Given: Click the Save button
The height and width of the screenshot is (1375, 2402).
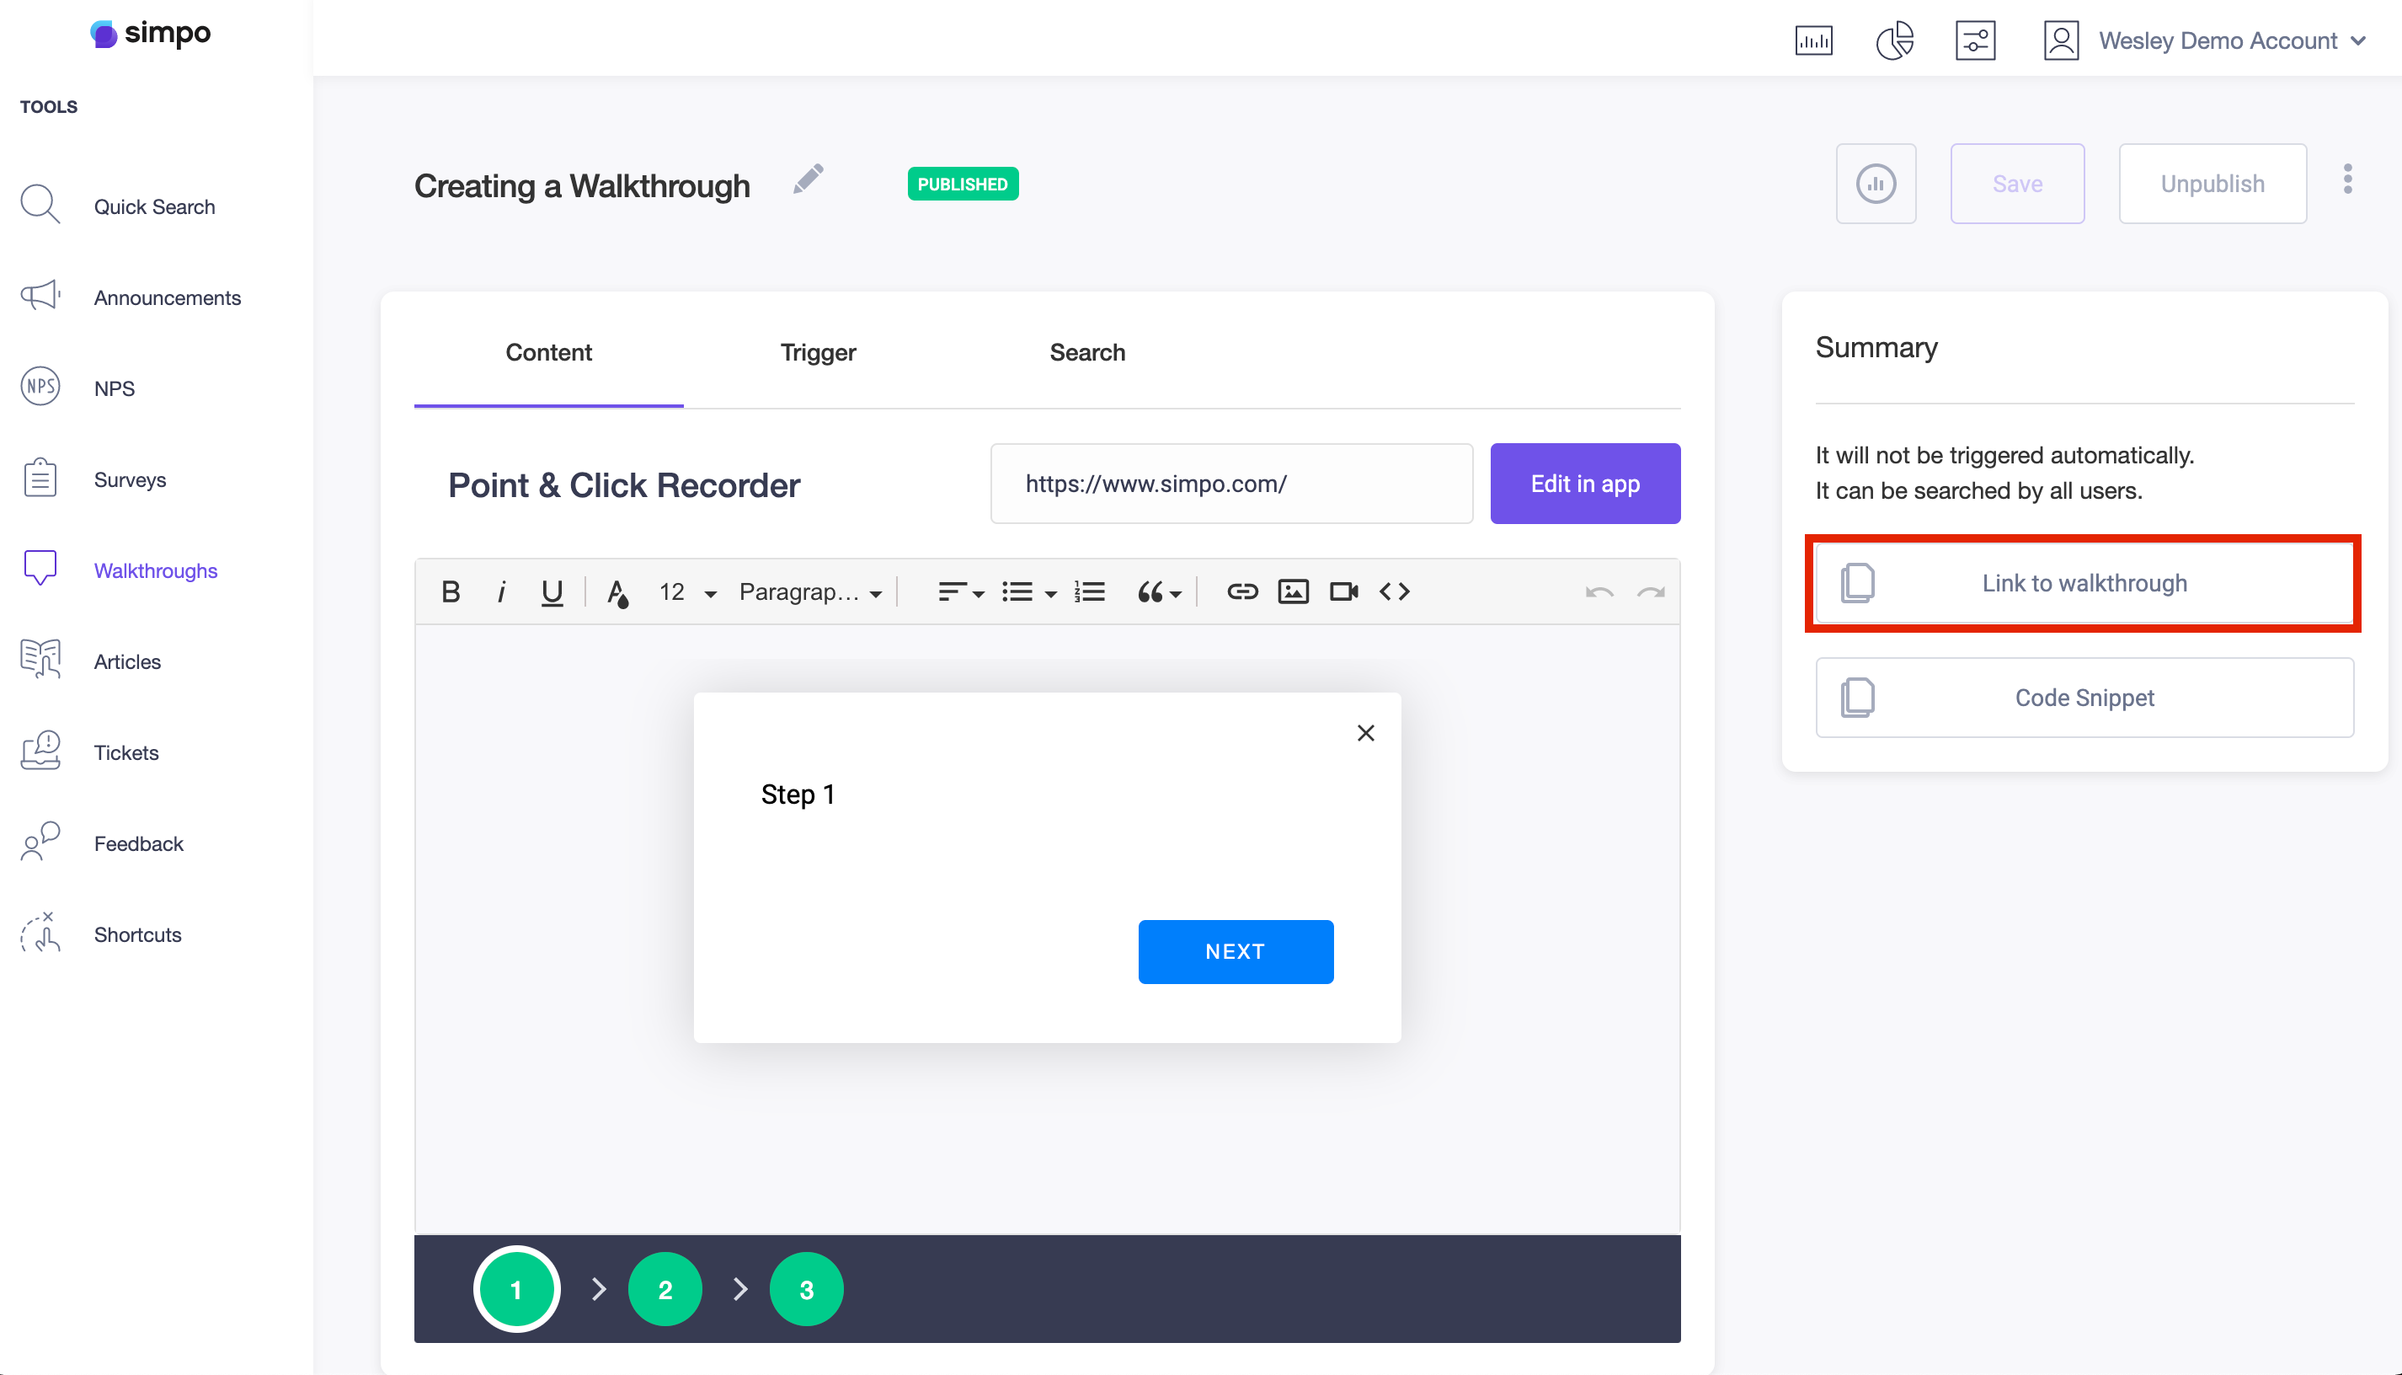Looking at the screenshot, I should [x=2017, y=183].
